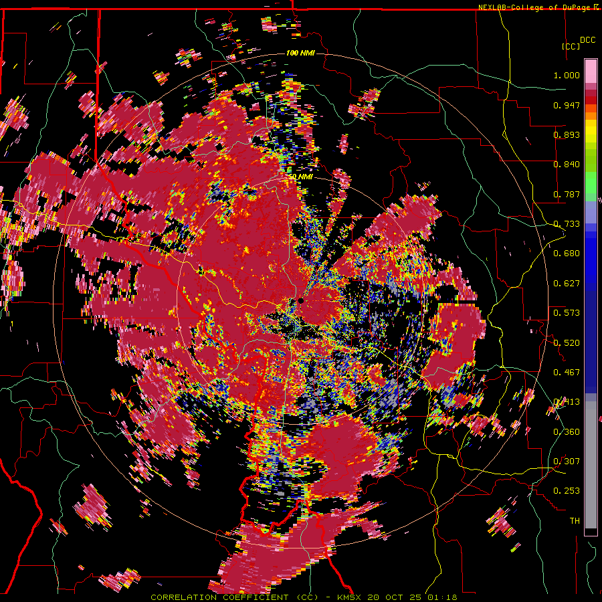This screenshot has height=602, width=602.
Task: Pick the yellow color bar segment near 0.893
Action: pos(591,132)
